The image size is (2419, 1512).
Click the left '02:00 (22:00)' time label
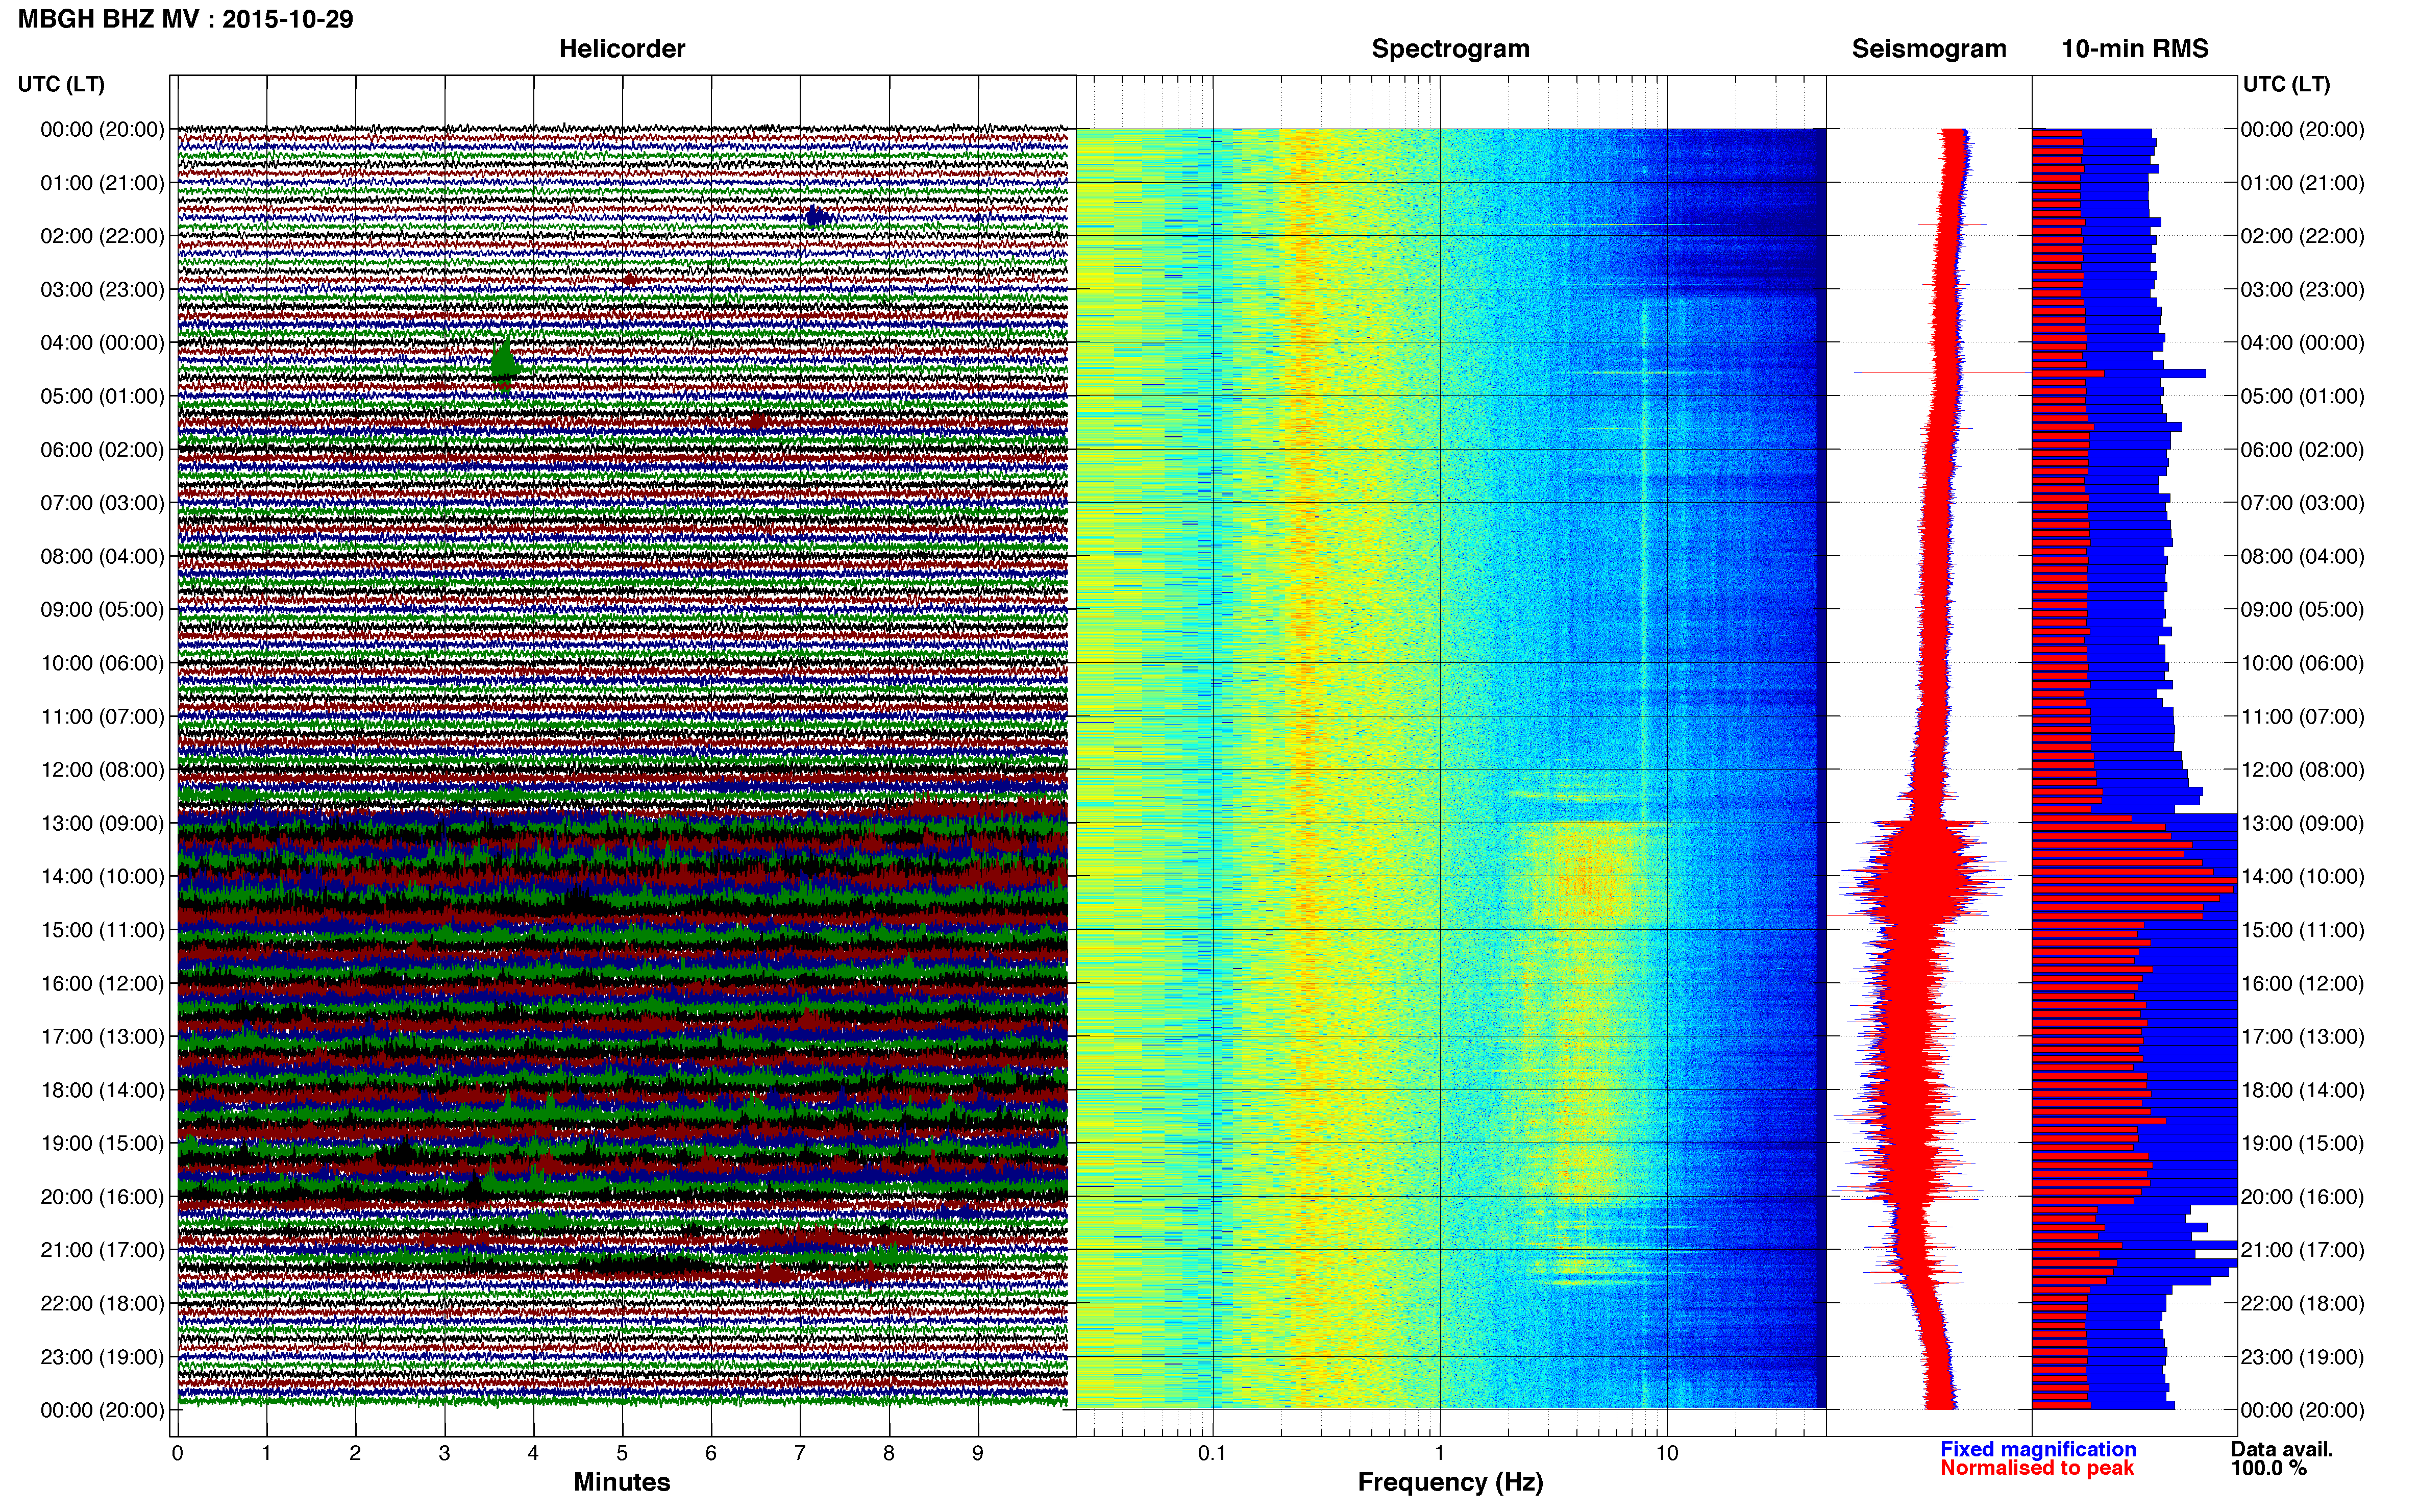point(102,236)
